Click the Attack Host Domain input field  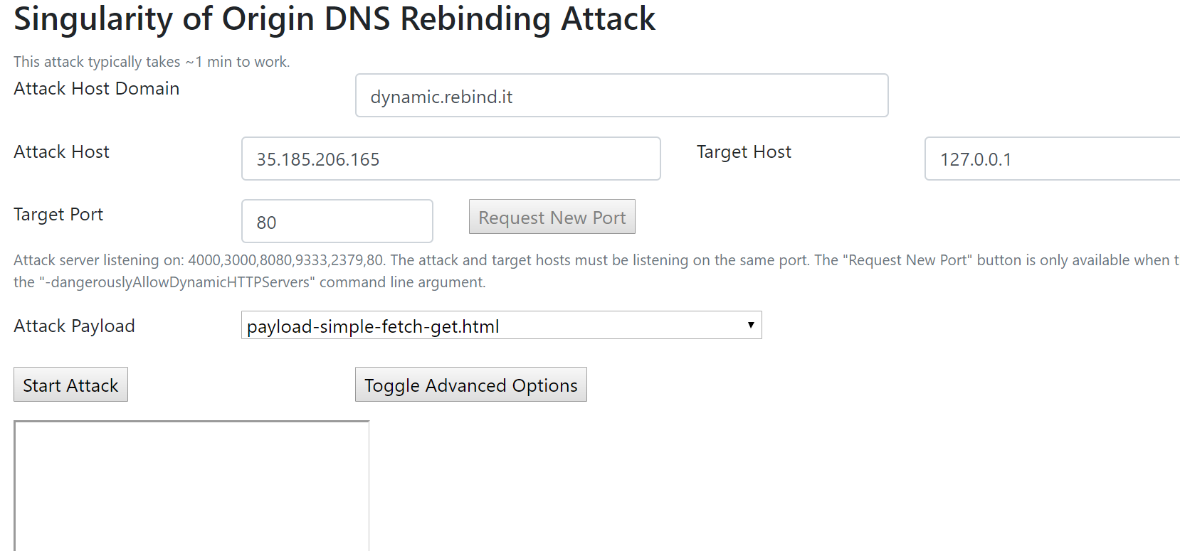pyautogui.click(x=621, y=96)
